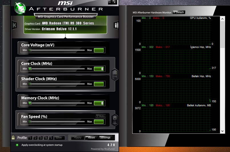Click the Core Voltage value field
This screenshot has height=152, width=230.
pos(99,50)
